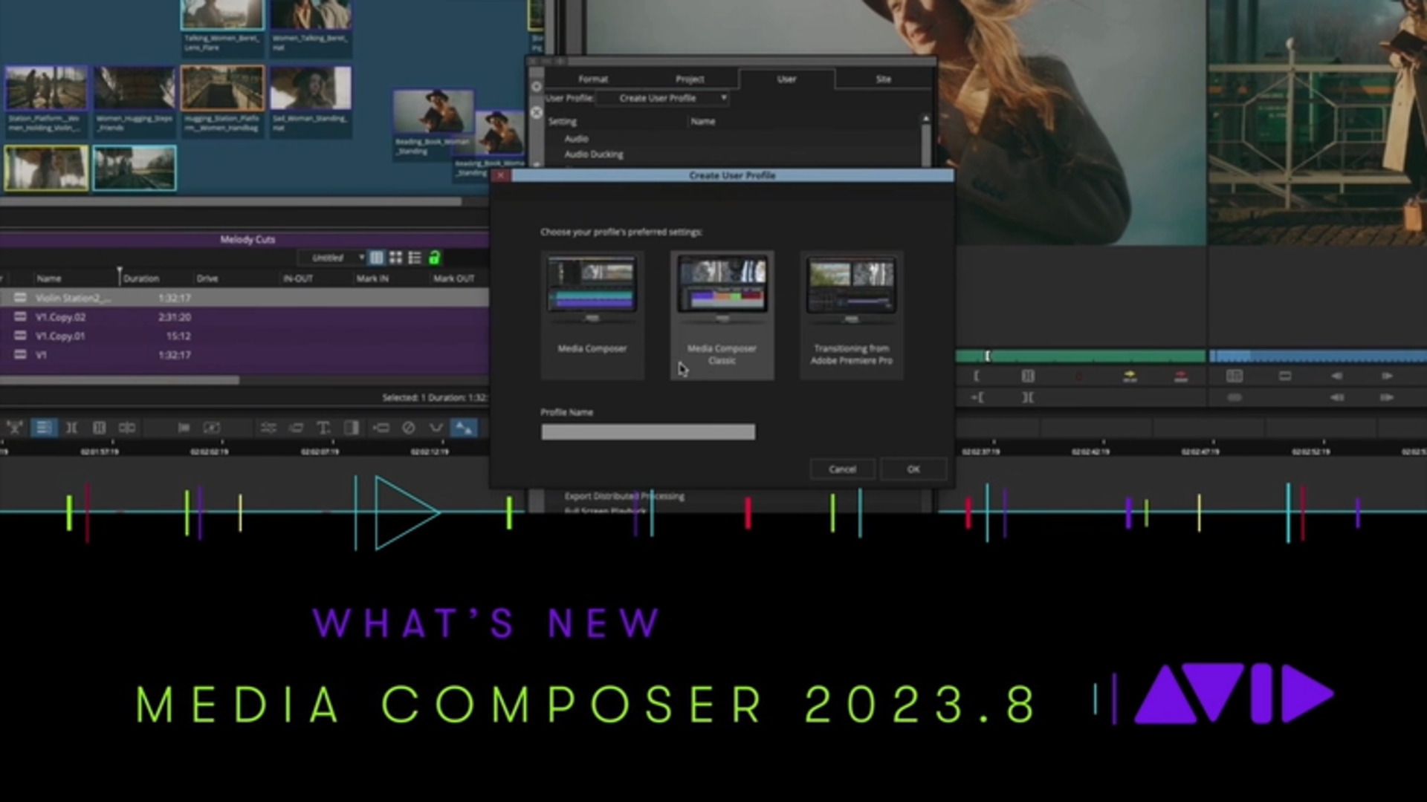
Task: Expand the User Profile dropdown menu
Action: click(x=723, y=97)
